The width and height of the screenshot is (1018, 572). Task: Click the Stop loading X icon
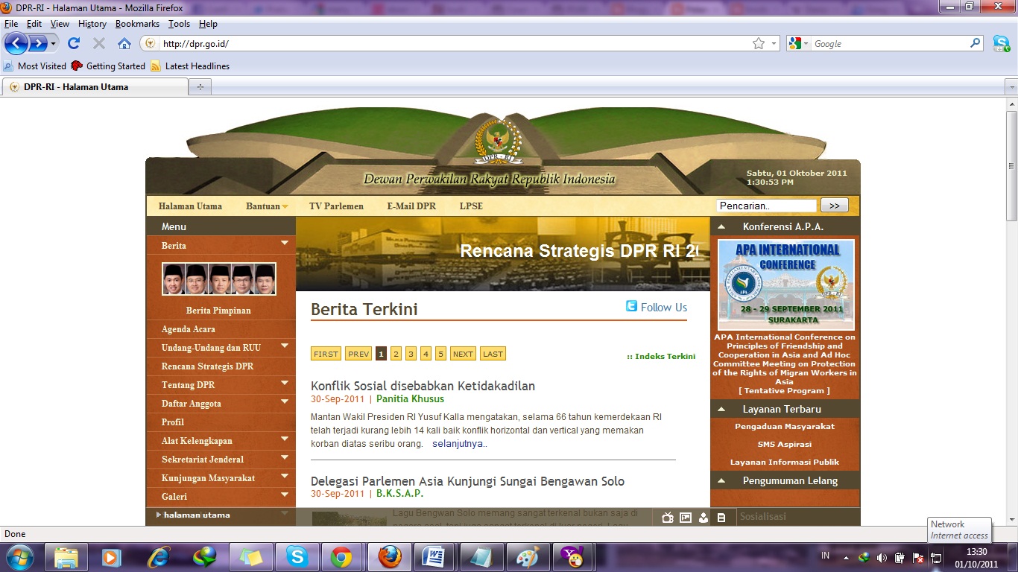click(98, 43)
